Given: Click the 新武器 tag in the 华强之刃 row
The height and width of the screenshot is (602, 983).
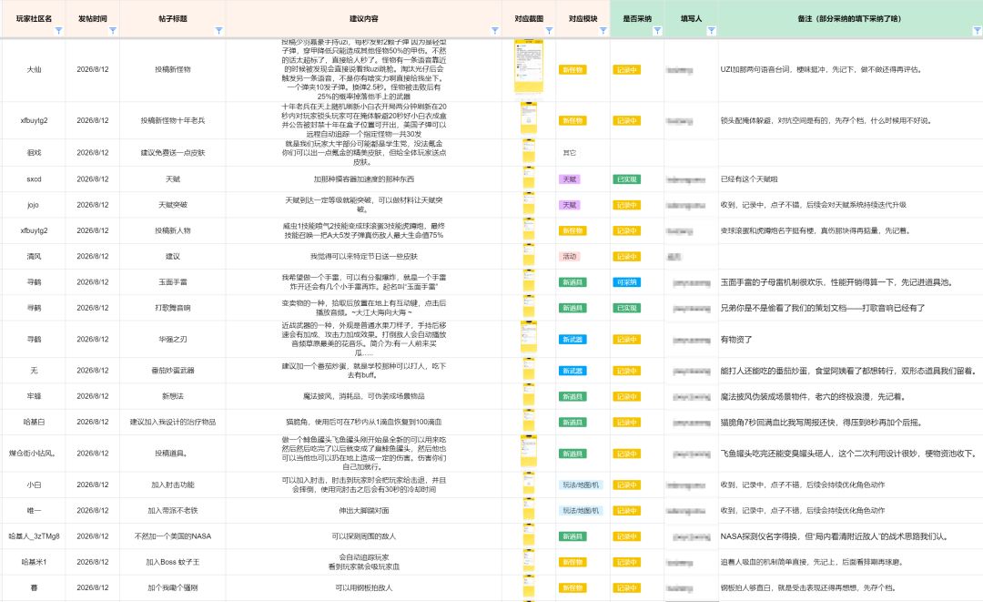Looking at the screenshot, I should click(x=573, y=340).
